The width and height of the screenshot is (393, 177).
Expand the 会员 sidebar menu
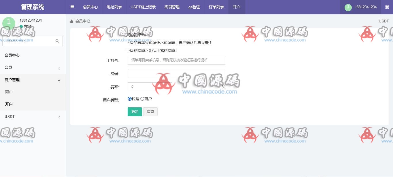tap(33, 68)
